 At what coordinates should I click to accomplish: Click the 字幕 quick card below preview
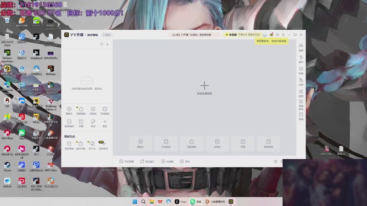243,143
